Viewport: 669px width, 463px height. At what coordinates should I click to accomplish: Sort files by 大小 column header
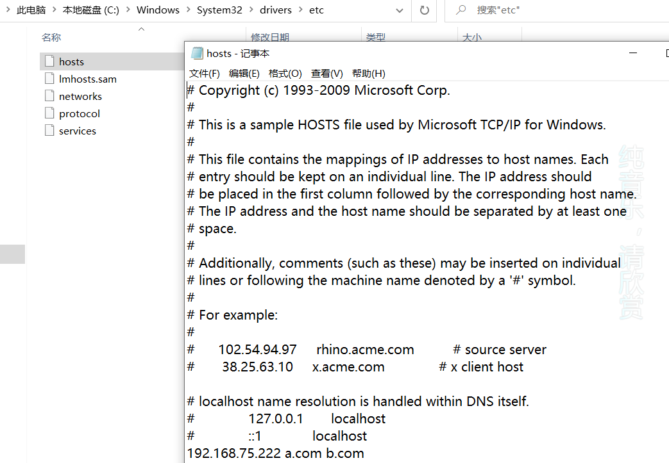point(472,37)
